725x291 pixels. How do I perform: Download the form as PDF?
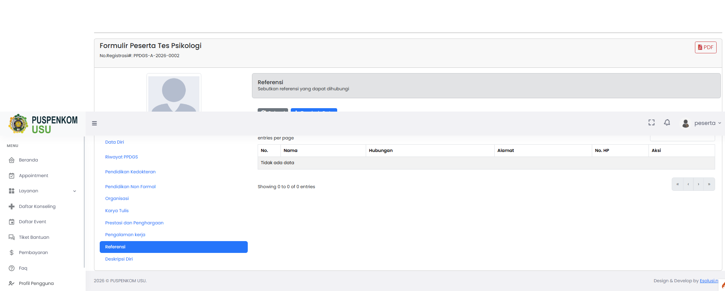point(706,47)
